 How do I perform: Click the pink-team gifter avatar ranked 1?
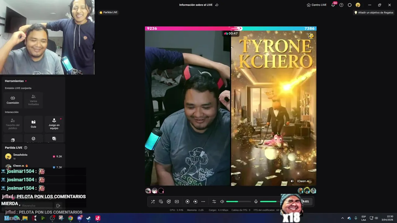click(x=161, y=191)
